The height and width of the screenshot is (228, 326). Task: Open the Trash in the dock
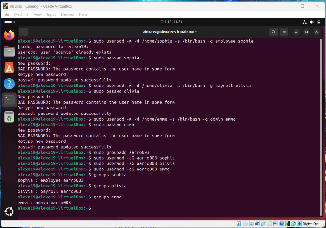coord(9,117)
